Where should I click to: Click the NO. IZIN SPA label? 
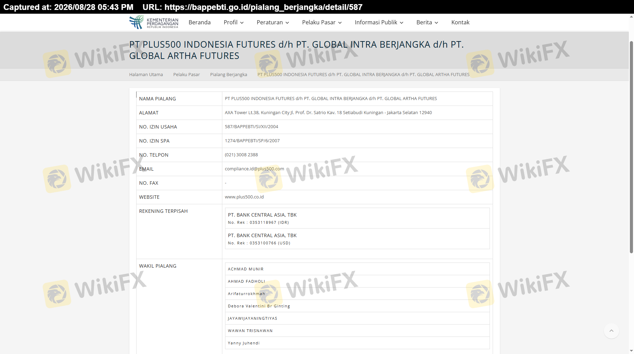(x=154, y=141)
